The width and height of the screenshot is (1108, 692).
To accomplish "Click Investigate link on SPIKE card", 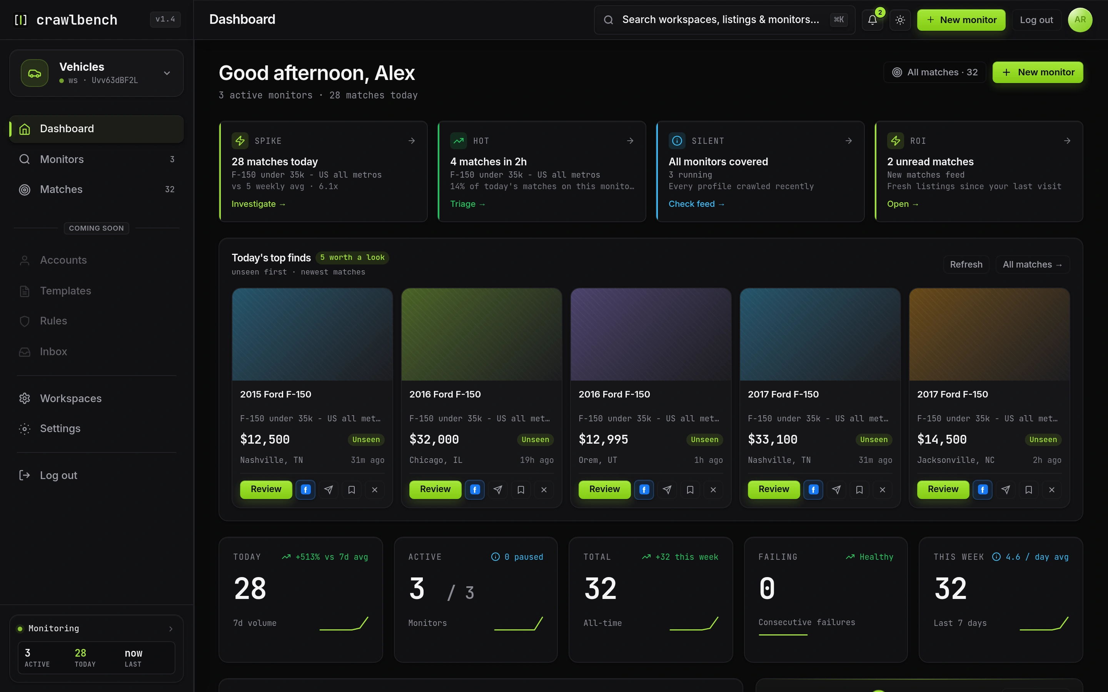I will tap(259, 204).
